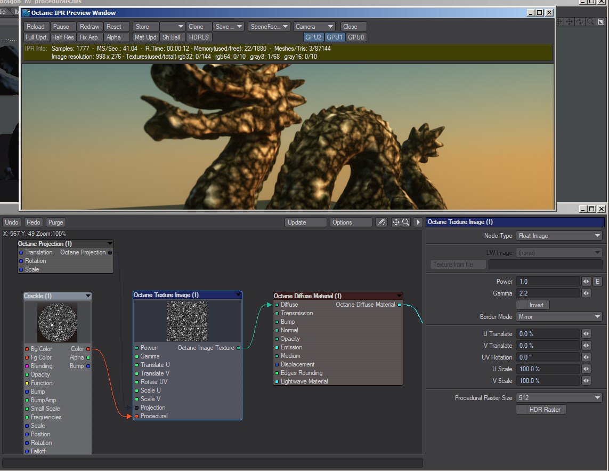The width and height of the screenshot is (609, 471).
Task: Click the Crackle node preview thumbnail
Action: (58, 322)
